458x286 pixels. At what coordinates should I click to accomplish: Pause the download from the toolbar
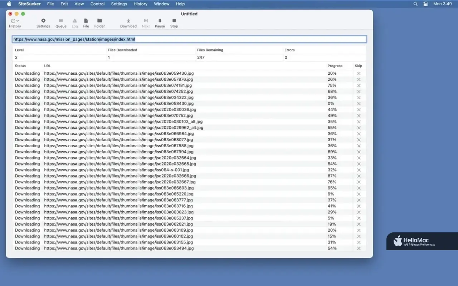click(x=160, y=23)
